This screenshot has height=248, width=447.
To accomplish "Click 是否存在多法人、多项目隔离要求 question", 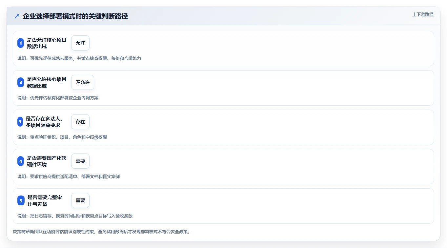I will tap(44, 122).
